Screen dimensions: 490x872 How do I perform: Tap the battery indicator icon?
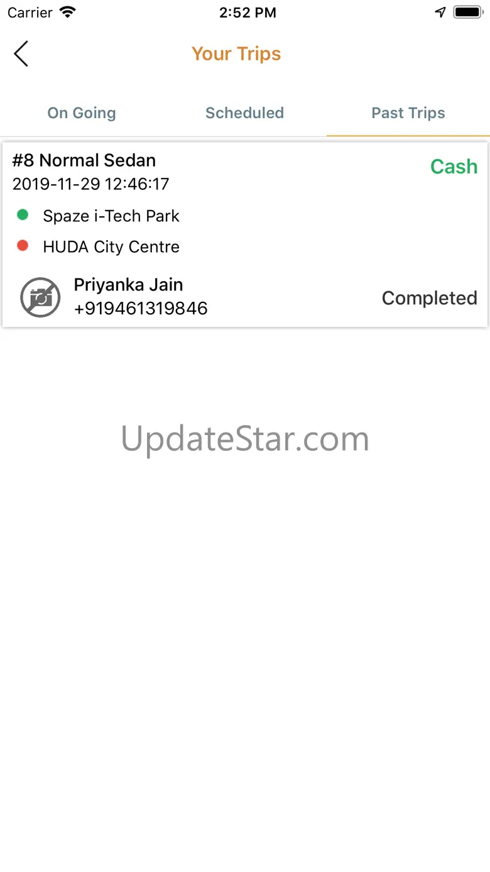[x=468, y=13]
